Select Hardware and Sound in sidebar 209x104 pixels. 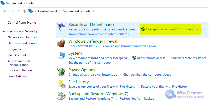coord(22,43)
